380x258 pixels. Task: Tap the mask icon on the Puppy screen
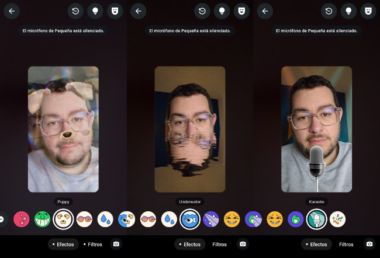pyautogui.click(x=115, y=11)
